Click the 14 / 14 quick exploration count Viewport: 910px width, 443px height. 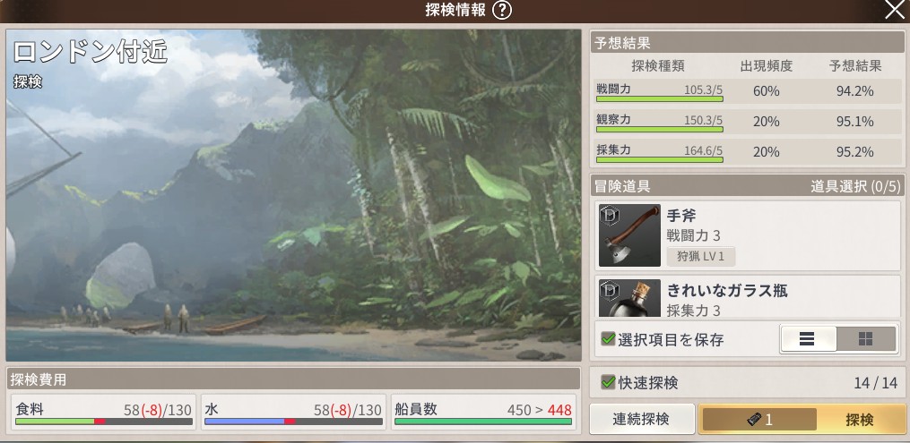[x=876, y=383]
